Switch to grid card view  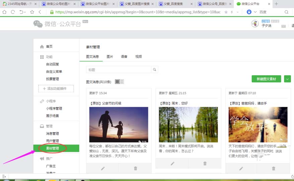click(x=117, y=82)
